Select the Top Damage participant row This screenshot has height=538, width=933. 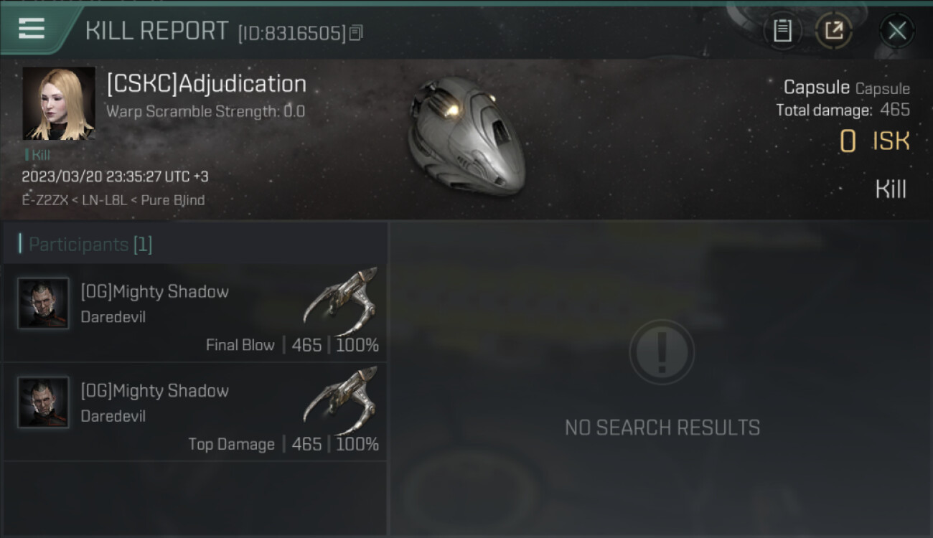[x=195, y=412]
